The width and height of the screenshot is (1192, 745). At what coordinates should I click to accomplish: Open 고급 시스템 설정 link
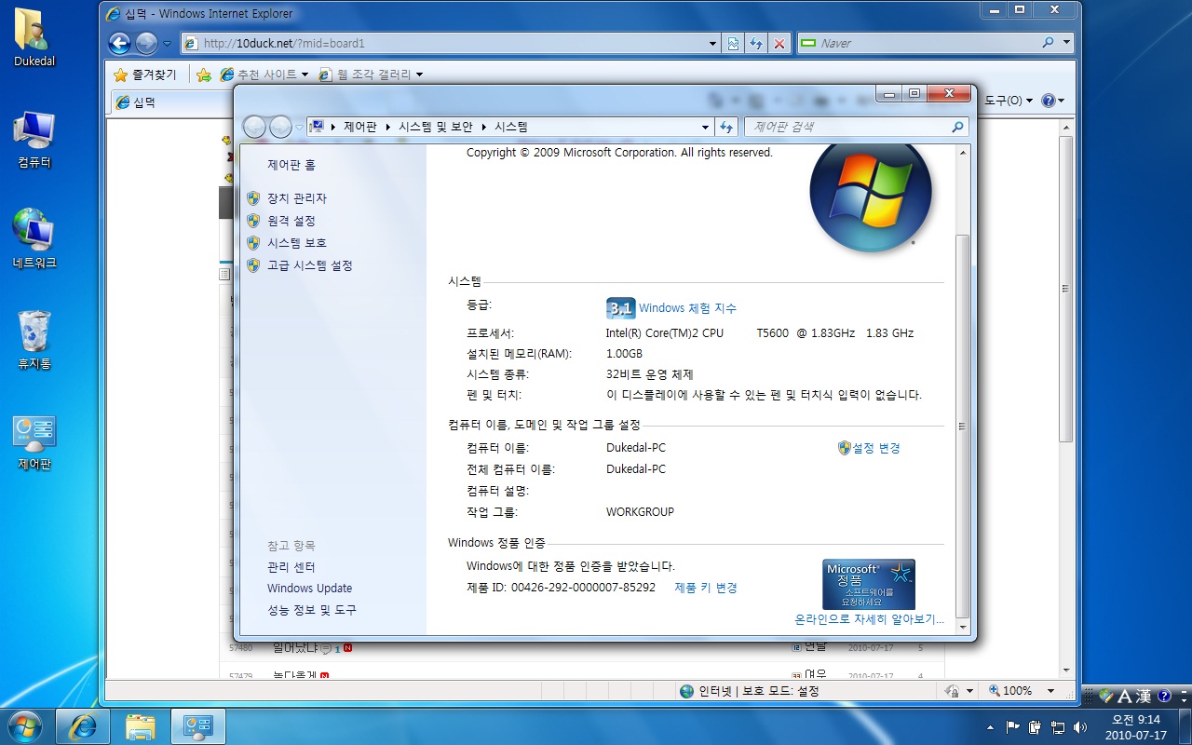310,265
